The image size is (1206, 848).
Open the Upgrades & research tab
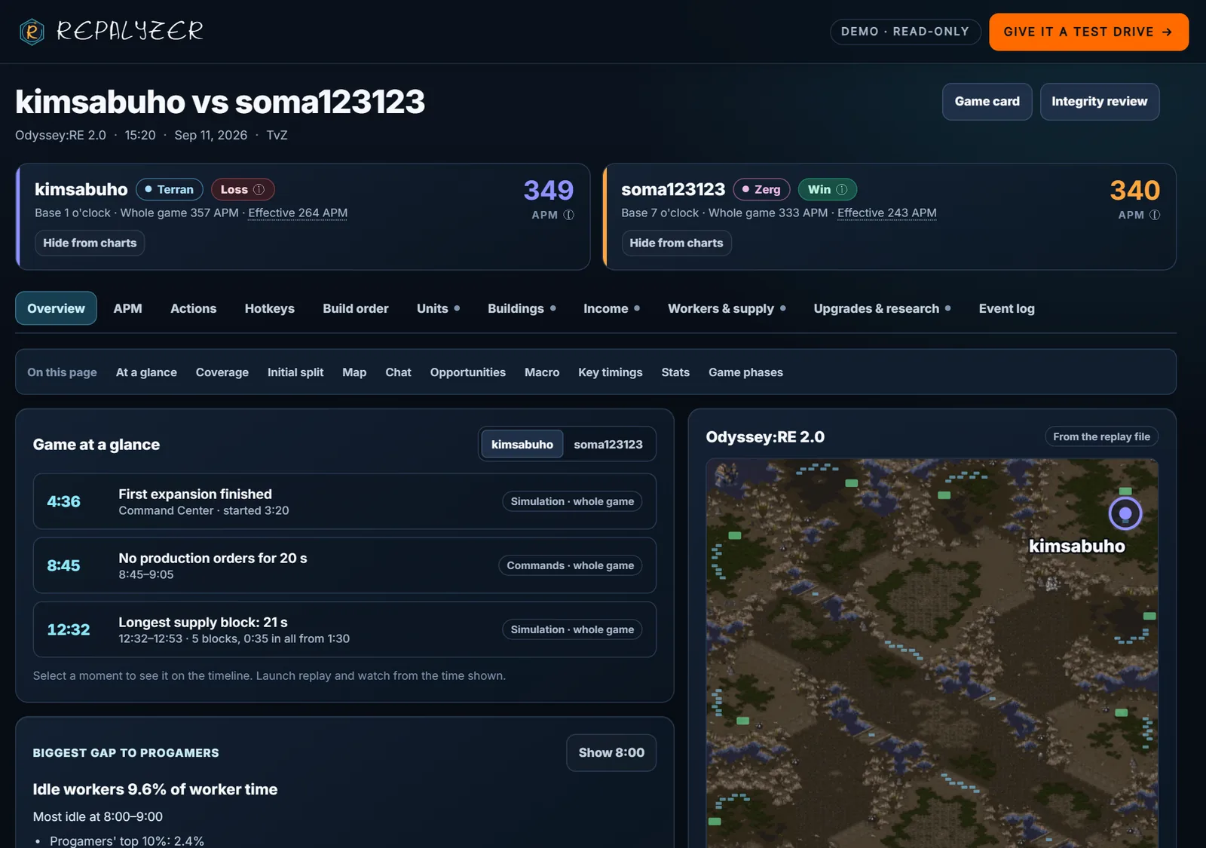[x=882, y=308]
